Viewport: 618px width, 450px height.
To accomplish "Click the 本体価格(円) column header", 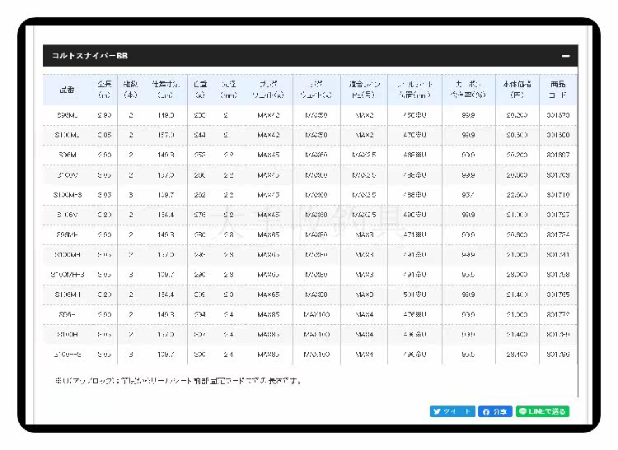I will pyautogui.click(x=517, y=90).
